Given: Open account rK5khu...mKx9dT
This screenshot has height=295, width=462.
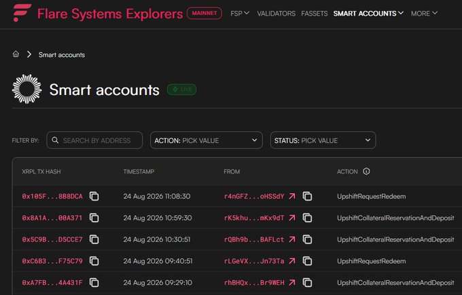Looking at the screenshot, I should (x=254, y=218).
